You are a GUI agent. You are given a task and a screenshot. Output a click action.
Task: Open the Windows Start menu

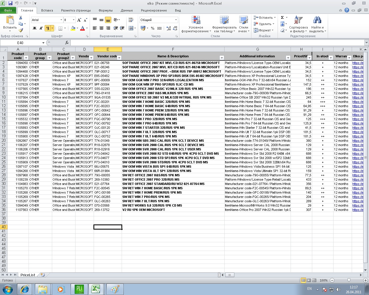pos(7,289)
